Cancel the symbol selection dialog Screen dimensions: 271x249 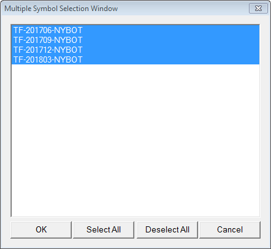pos(230,230)
